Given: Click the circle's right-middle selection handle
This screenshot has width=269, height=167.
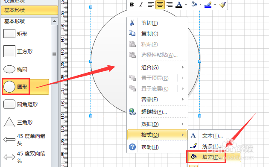Looking at the screenshot, I should pyautogui.click(x=199, y=61).
